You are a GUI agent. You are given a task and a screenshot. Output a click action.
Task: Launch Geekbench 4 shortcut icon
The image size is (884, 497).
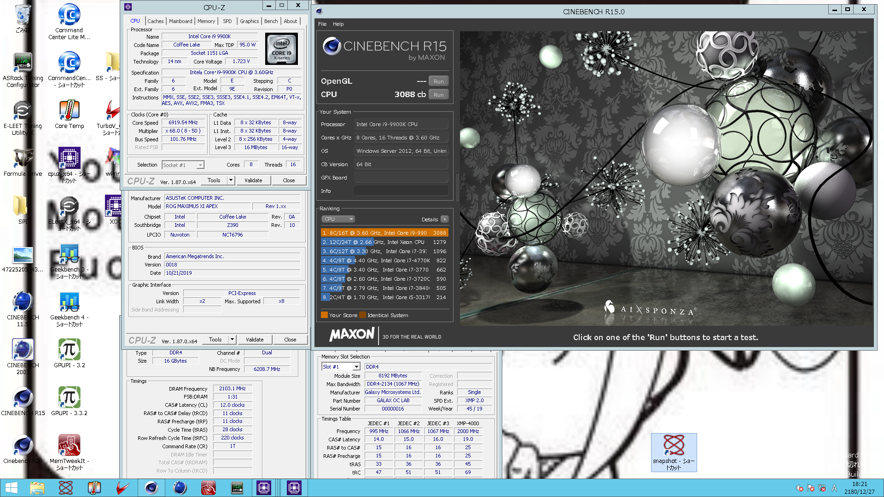point(69,309)
